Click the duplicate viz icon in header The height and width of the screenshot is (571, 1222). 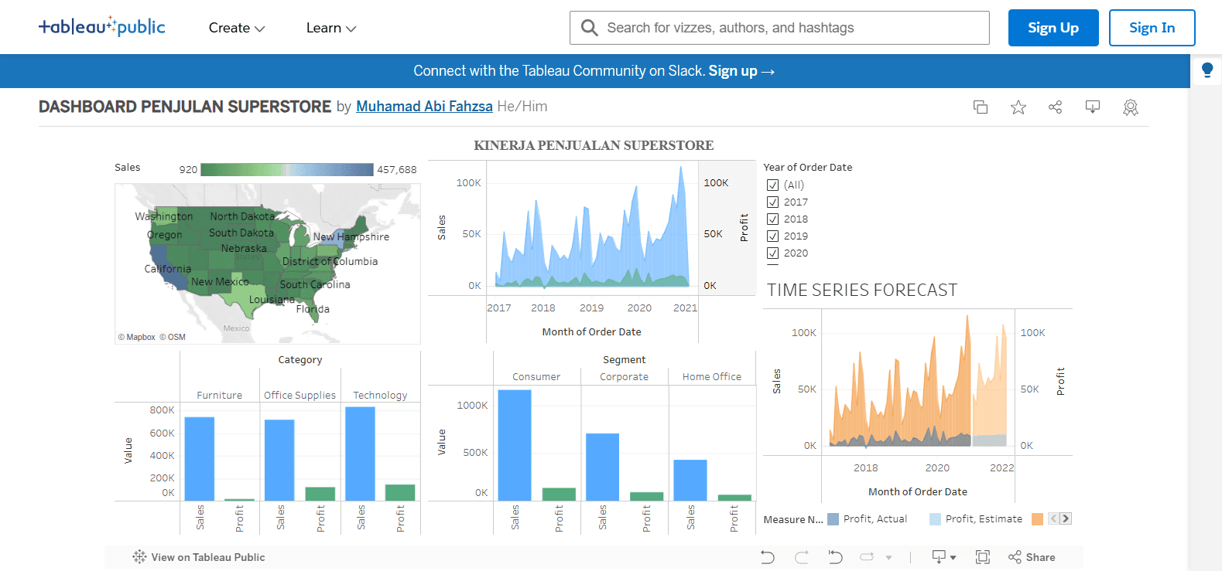[981, 107]
